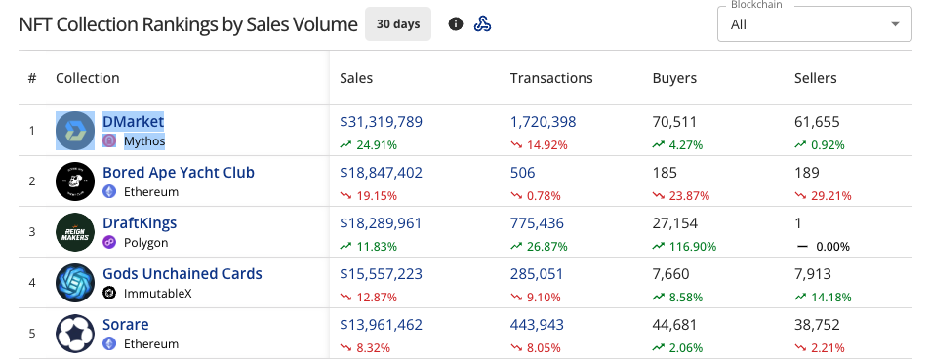The width and height of the screenshot is (930, 359).
Task: Click DMarket sales value $31,319,789
Action: (381, 122)
